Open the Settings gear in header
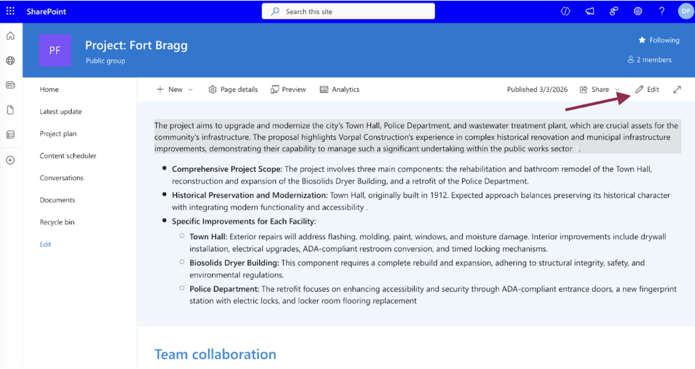The width and height of the screenshot is (695, 369). (637, 12)
